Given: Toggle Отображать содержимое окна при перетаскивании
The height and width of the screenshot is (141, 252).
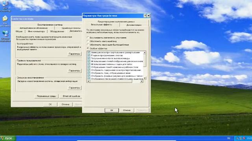Looking at the screenshot, I should point(89,70).
